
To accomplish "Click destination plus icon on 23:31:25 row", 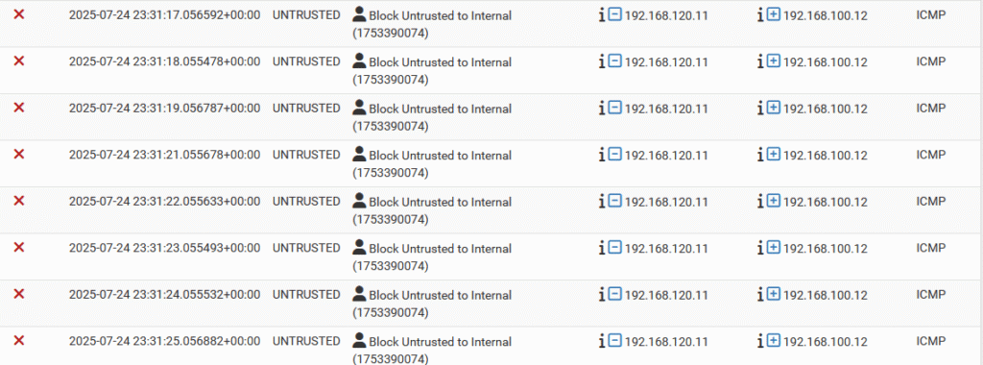I will 773,341.
